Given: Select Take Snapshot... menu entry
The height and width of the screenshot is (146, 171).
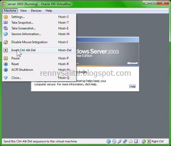Looking at the screenshot, I should (x=39, y=22).
